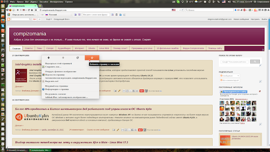Click the Firefox icon in the Ubuntu launcher

3,21
